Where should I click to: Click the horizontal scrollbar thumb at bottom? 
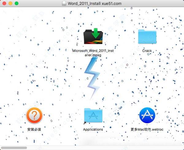tap(14, 148)
